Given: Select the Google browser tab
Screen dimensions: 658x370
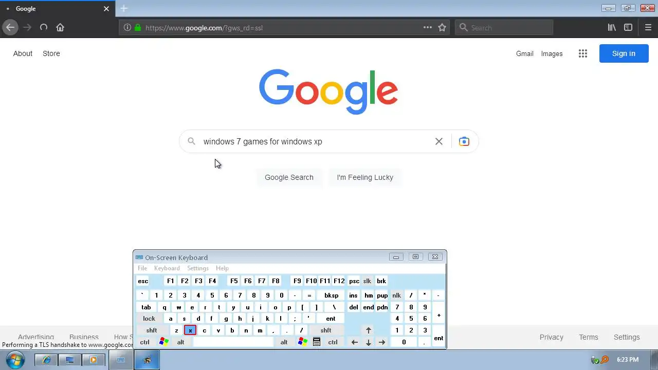Looking at the screenshot, I should [x=57, y=9].
